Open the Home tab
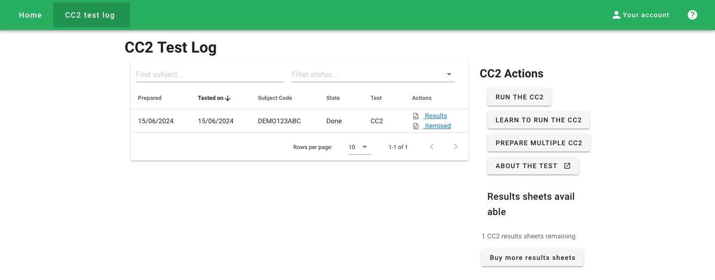This screenshot has height=280, width=715. 31,15
